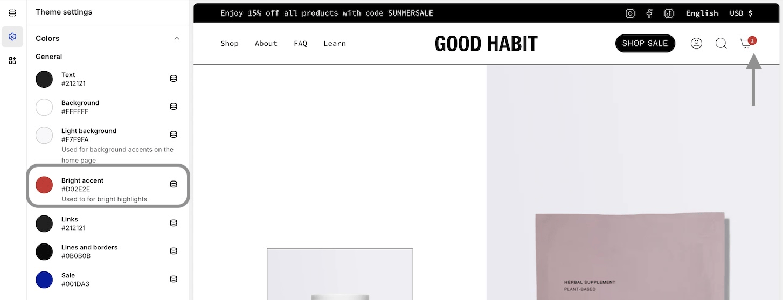Screen dimensions: 783x300
Task: Open the App embeds icon in sidebar
Action: click(12, 60)
